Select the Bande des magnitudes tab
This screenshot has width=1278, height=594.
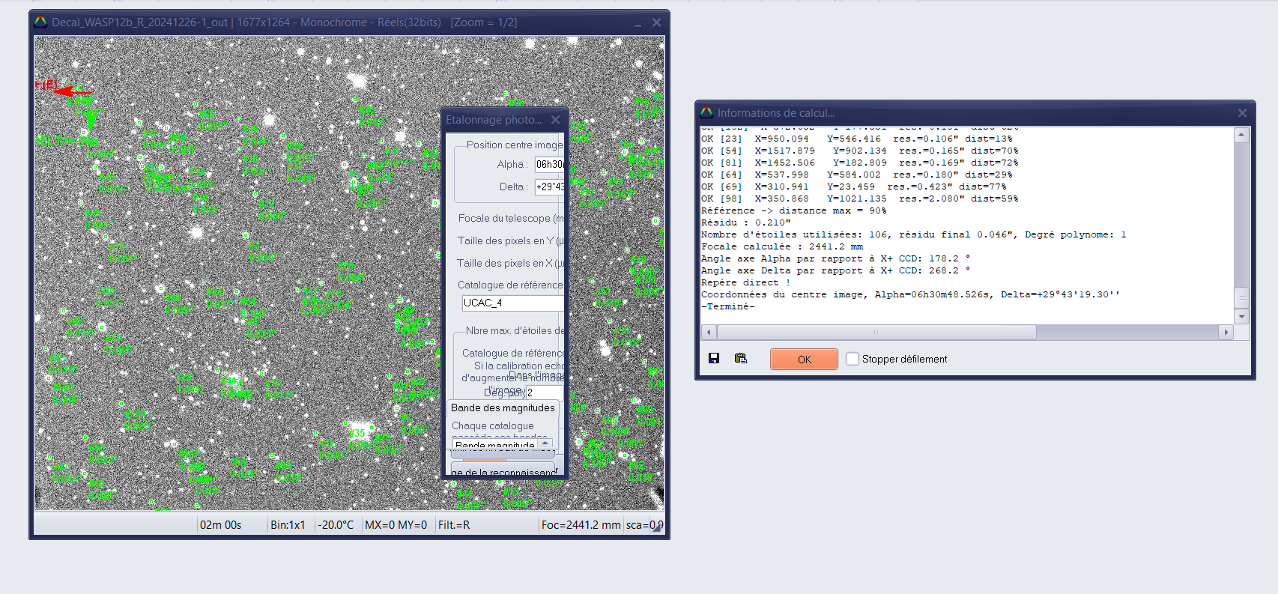(x=503, y=408)
